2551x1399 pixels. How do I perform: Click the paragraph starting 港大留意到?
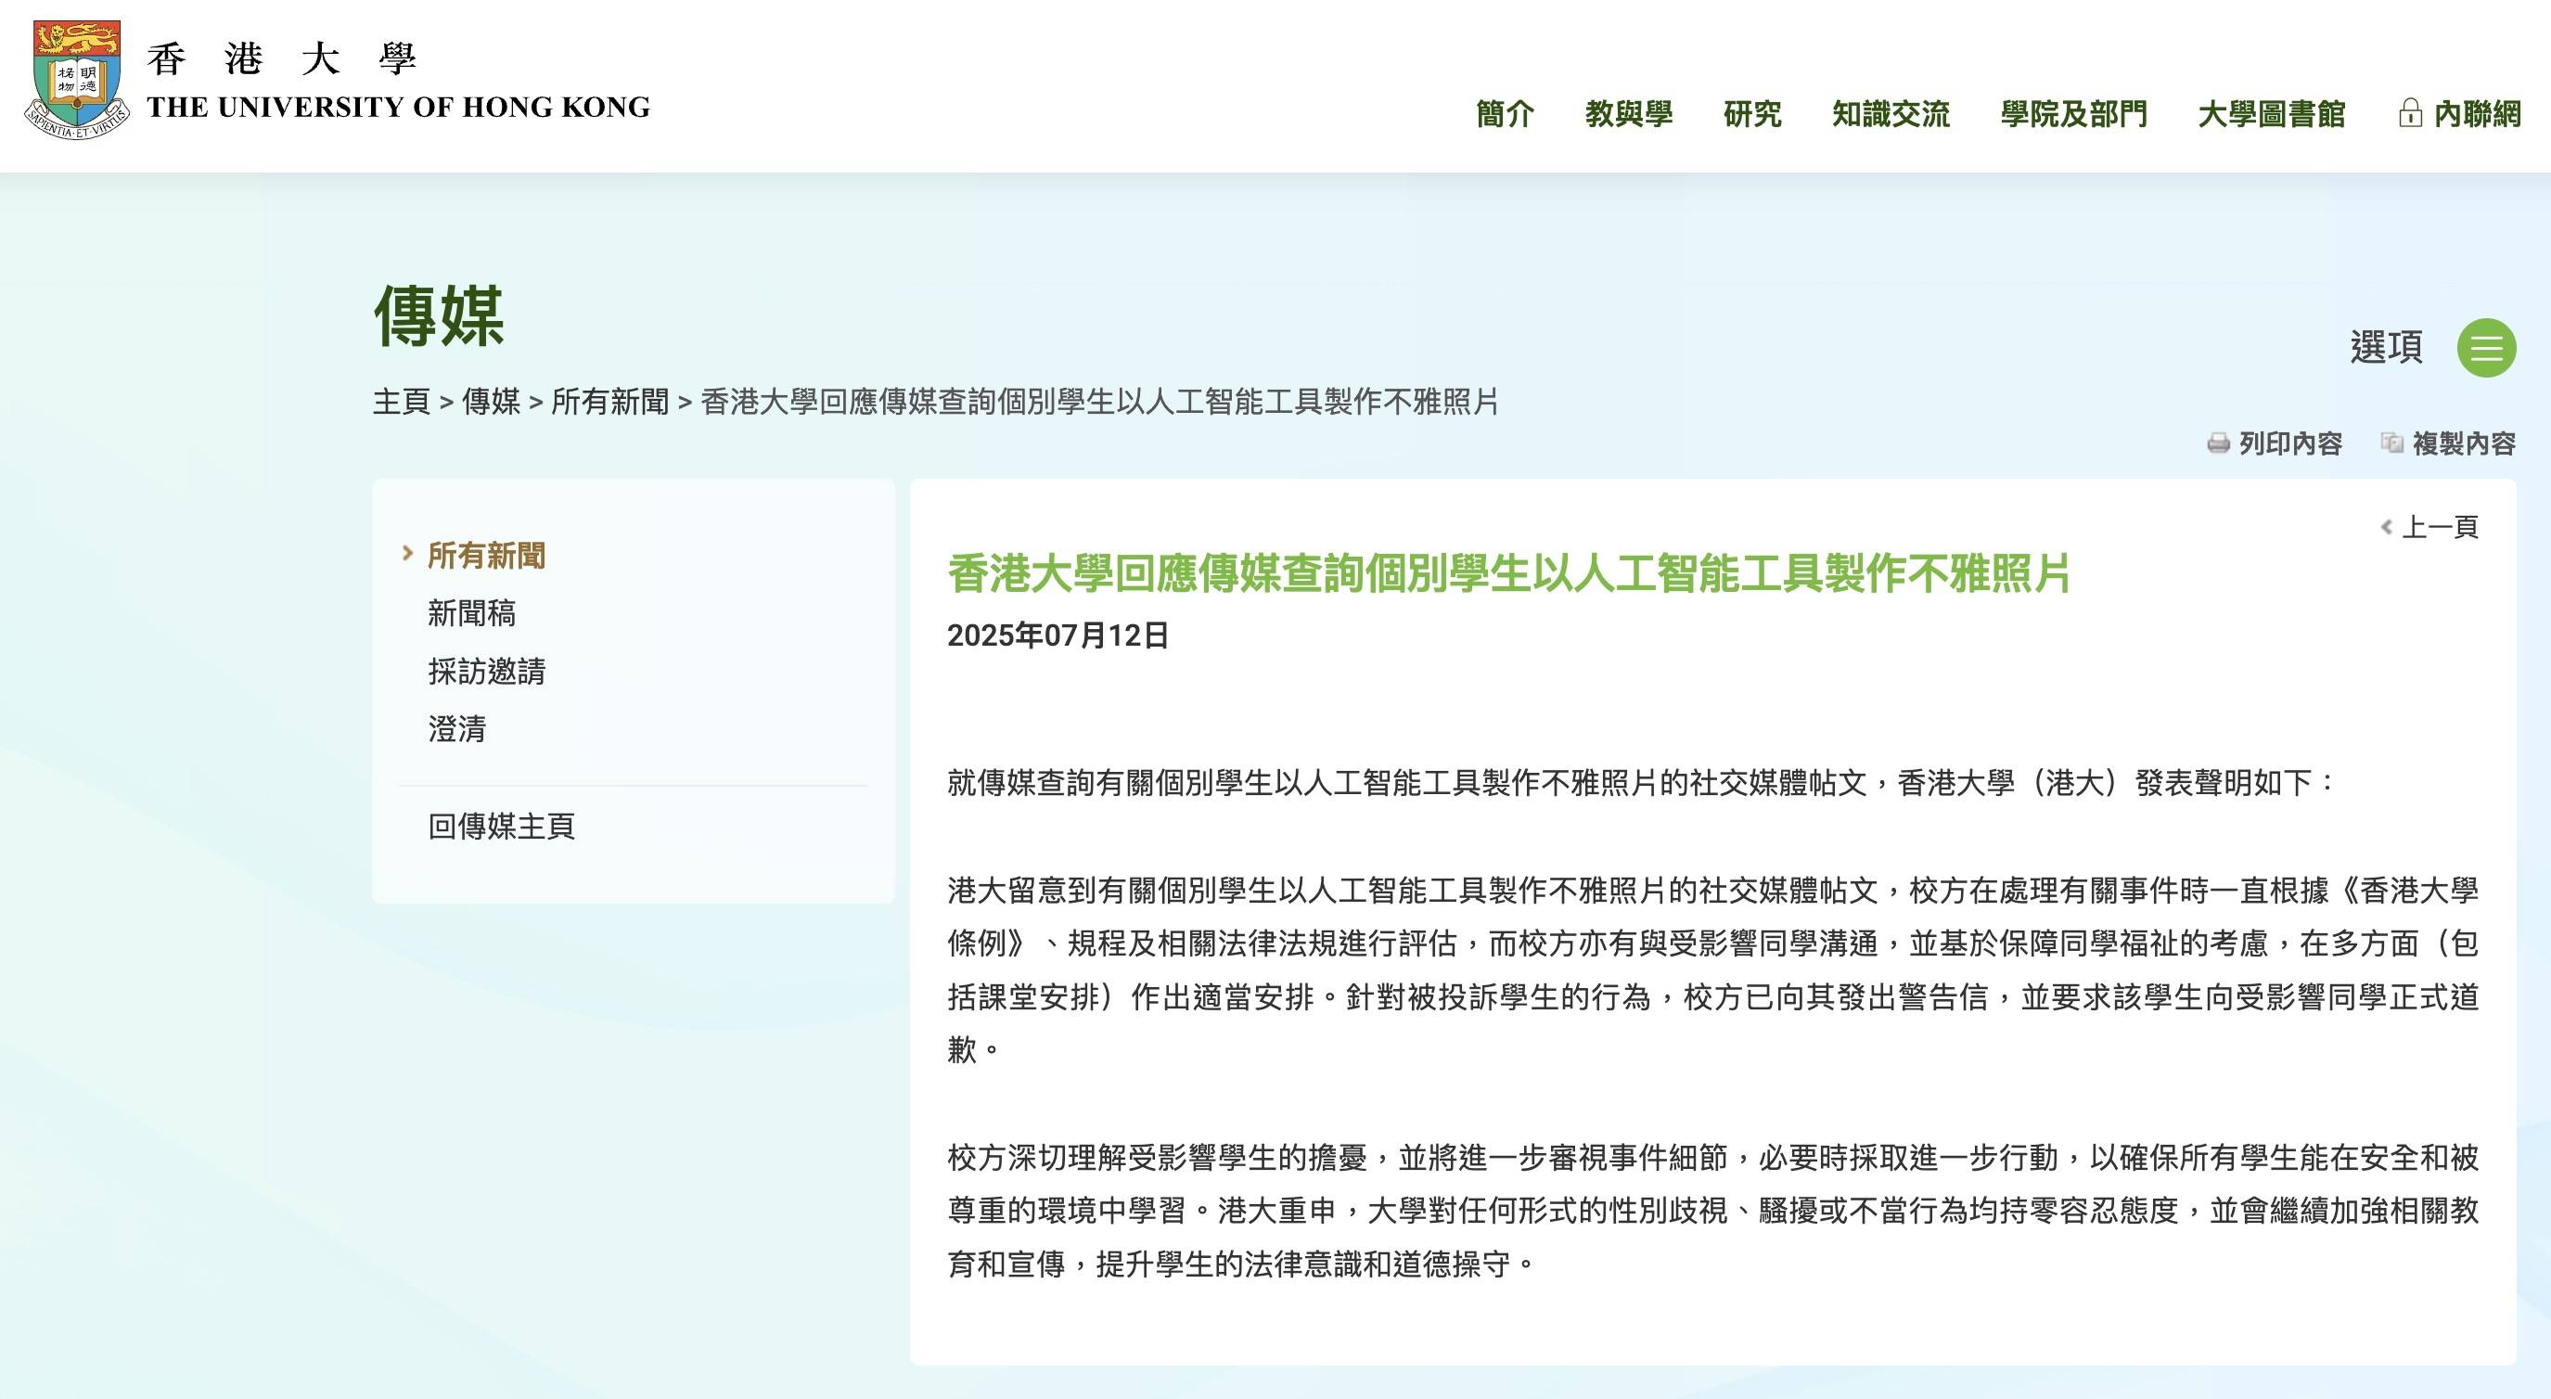[x=1712, y=970]
